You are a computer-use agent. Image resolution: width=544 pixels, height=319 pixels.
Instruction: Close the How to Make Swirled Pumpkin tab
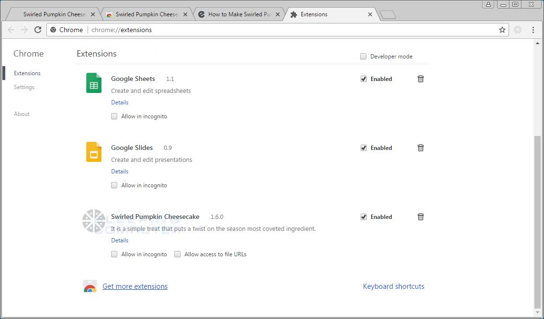pyautogui.click(x=278, y=14)
